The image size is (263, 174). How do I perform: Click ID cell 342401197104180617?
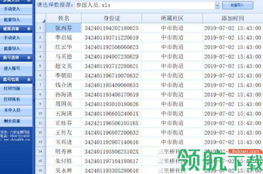tap(111, 161)
